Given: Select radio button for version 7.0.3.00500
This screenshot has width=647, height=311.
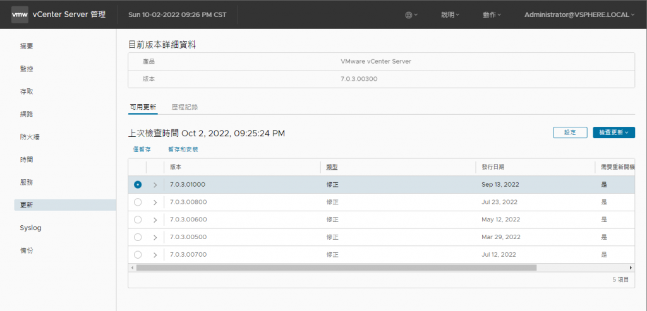Looking at the screenshot, I should [x=138, y=237].
